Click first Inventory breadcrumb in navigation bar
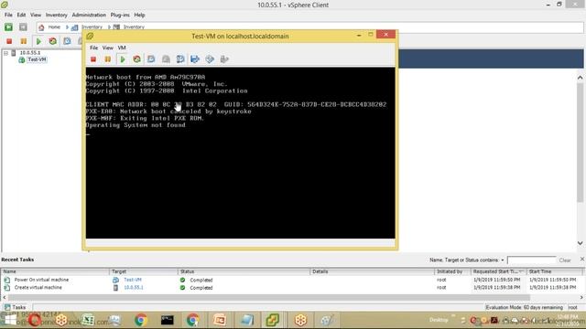Viewport: 586px width, 329px height. [92, 27]
